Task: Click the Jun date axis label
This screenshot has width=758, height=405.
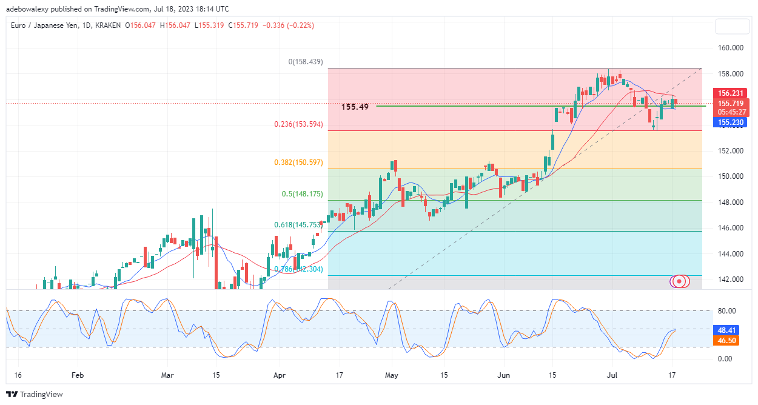Action: (x=504, y=375)
